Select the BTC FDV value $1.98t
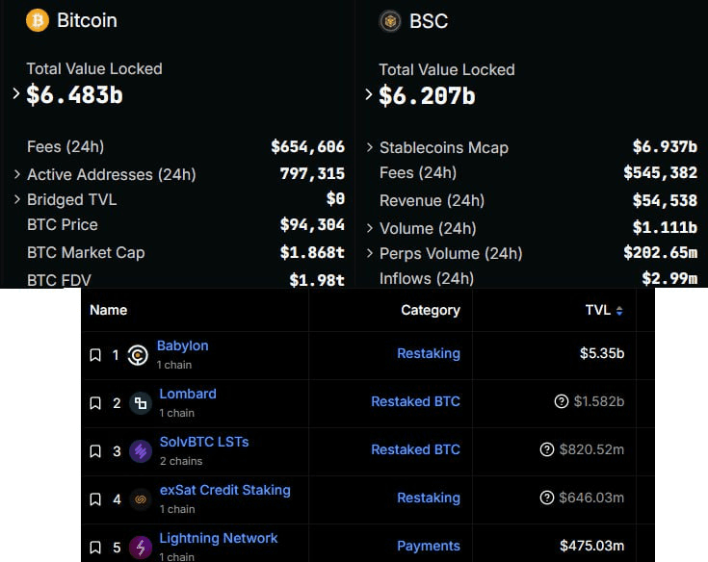 (x=317, y=280)
